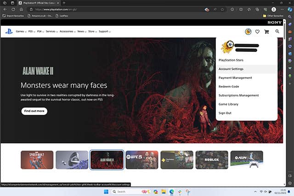294x196 pixels.
Task: Click the Windows taskbar Search box
Action: 123,191
